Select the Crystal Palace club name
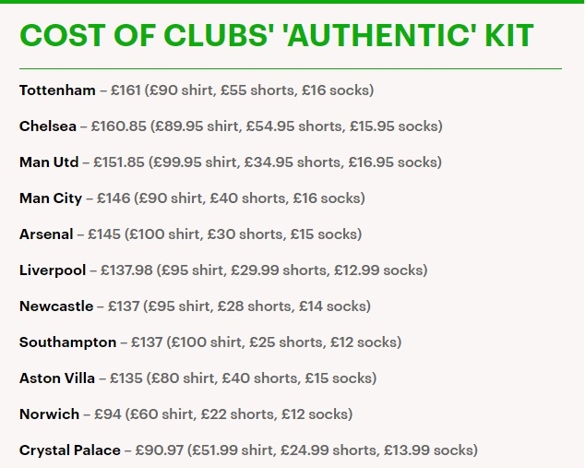Screen dimensions: 586x468 (x=69, y=450)
